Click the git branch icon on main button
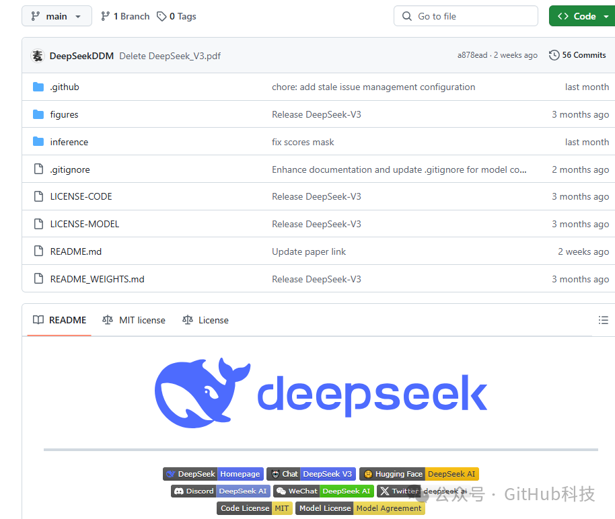615x519 pixels. click(35, 16)
